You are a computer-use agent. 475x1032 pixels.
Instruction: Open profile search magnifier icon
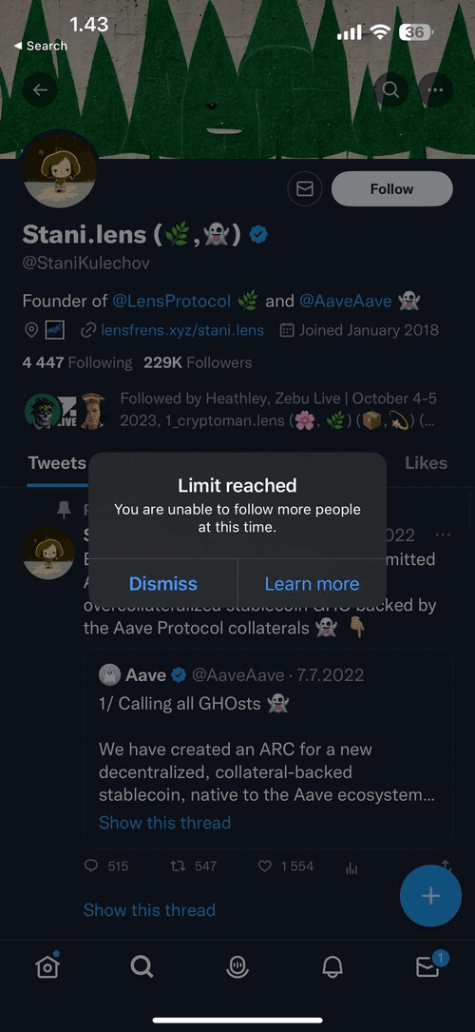pyautogui.click(x=390, y=90)
